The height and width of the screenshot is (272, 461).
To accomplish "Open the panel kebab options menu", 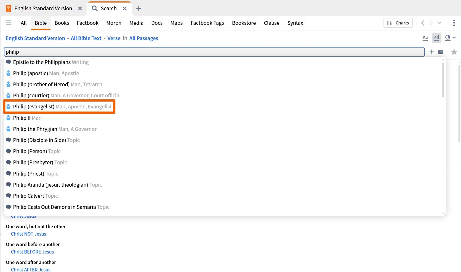I will tap(454, 23).
